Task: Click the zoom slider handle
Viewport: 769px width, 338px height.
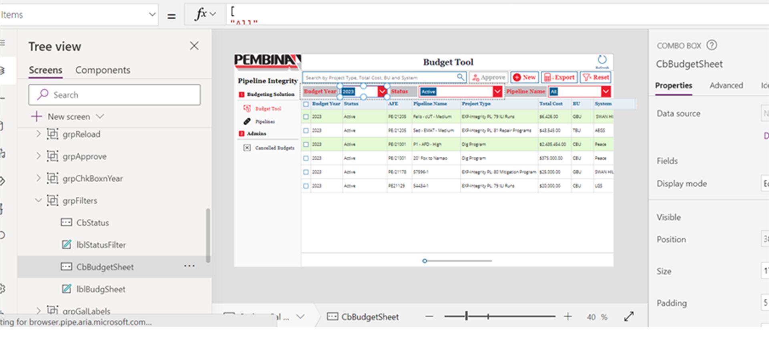Action: pos(466,316)
